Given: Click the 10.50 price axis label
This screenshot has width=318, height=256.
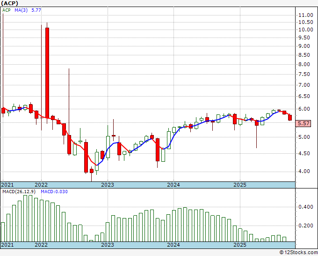Looking at the screenshot, I should click(x=306, y=22).
